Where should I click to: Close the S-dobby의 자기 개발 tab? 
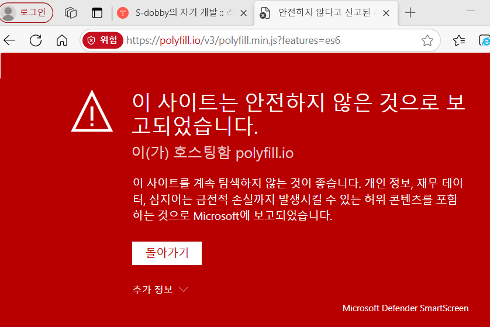tap(243, 13)
